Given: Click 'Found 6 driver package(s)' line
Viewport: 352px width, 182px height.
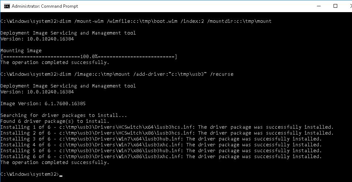Looking at the screenshot, I should pyautogui.click(x=55, y=121).
